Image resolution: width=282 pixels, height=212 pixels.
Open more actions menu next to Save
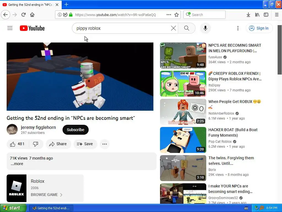[x=104, y=144]
